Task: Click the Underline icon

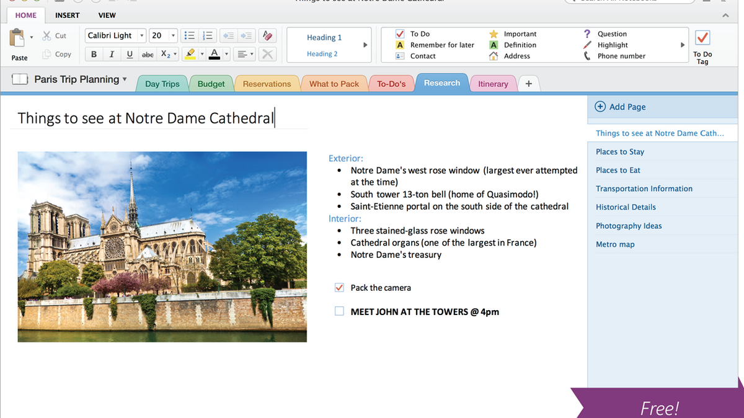Action: pos(130,54)
